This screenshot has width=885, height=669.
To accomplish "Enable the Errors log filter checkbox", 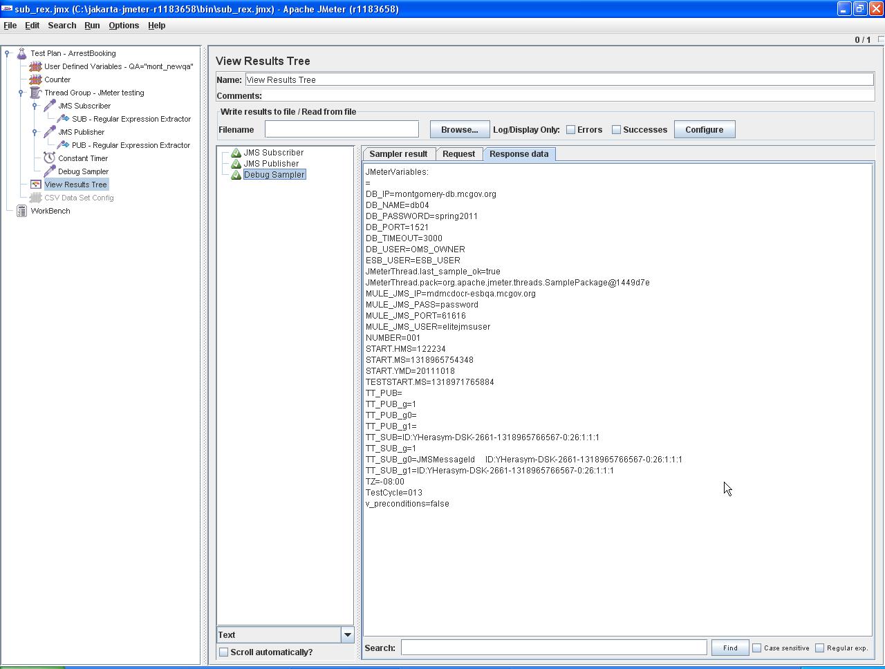I will 570,129.
